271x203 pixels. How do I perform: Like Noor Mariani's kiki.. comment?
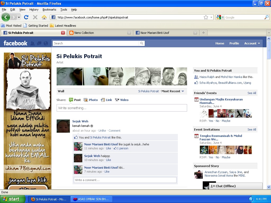107,172
